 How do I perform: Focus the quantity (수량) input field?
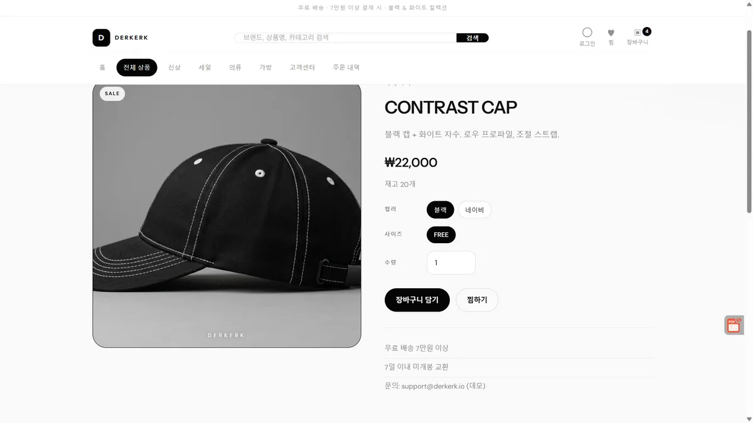[451, 263]
